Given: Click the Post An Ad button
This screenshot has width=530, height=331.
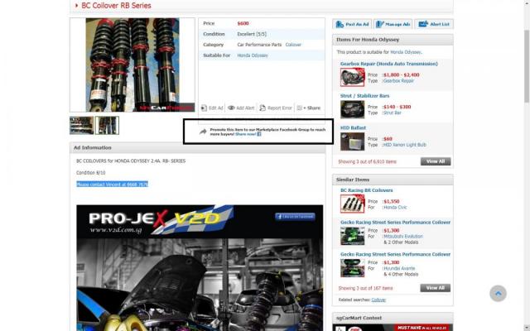Looking at the screenshot, I should pyautogui.click(x=351, y=25).
